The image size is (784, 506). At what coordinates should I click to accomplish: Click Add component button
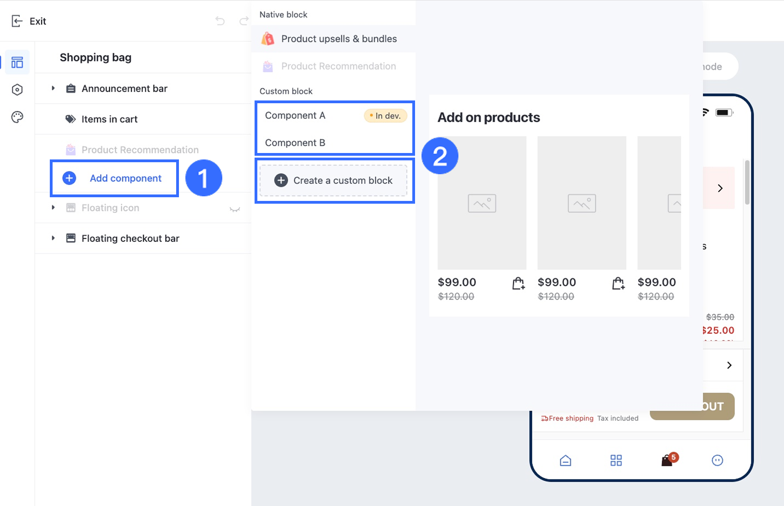click(x=114, y=178)
